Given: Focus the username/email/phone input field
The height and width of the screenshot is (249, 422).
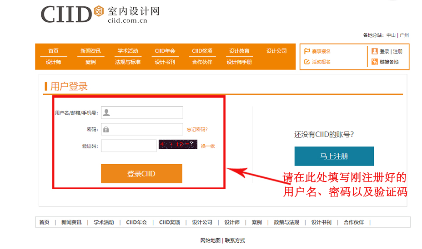Looking at the screenshot, I should point(142,112).
